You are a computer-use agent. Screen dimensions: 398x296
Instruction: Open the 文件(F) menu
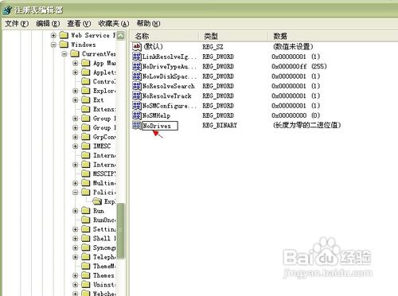coord(17,24)
